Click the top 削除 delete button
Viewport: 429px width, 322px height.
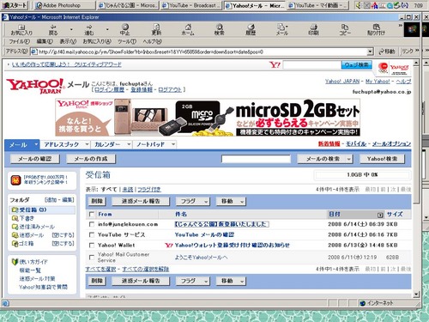tap(97, 202)
